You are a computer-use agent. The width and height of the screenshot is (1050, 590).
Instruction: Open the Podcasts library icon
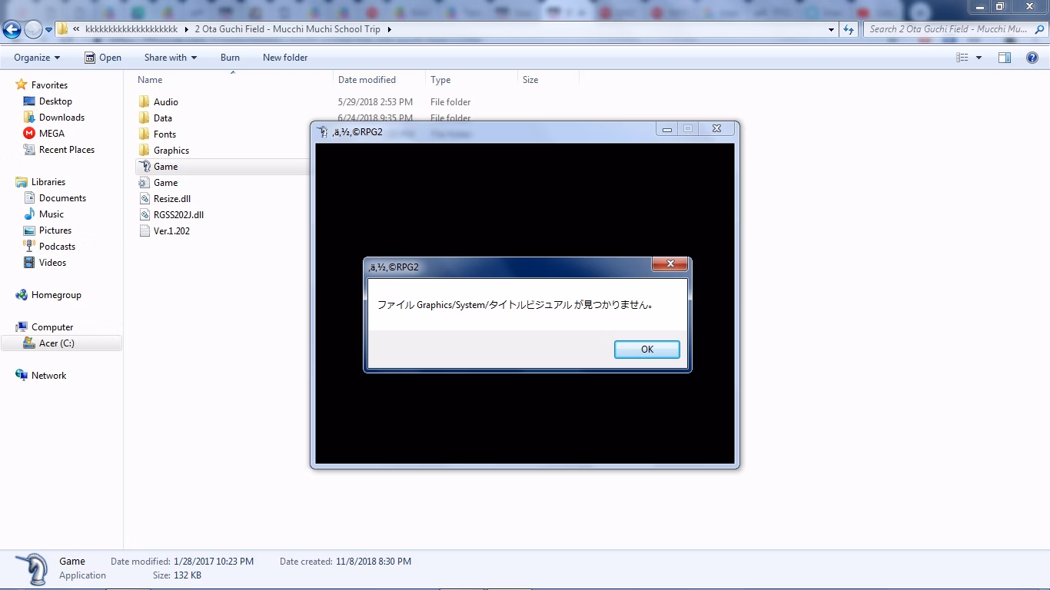pos(29,247)
